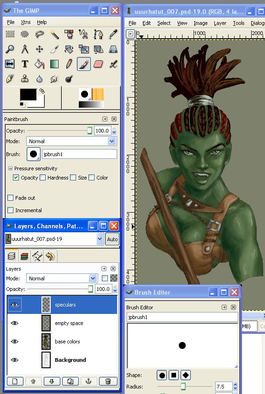Select the Clone stamp tool
The height and width of the screenshot is (394, 265).
pyautogui.click(x=25, y=79)
